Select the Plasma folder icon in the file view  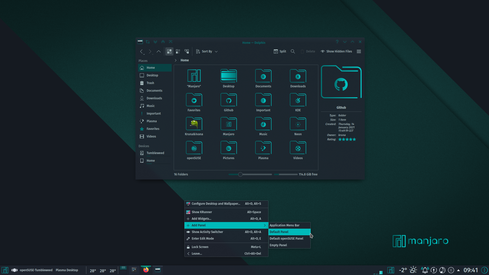click(x=263, y=148)
